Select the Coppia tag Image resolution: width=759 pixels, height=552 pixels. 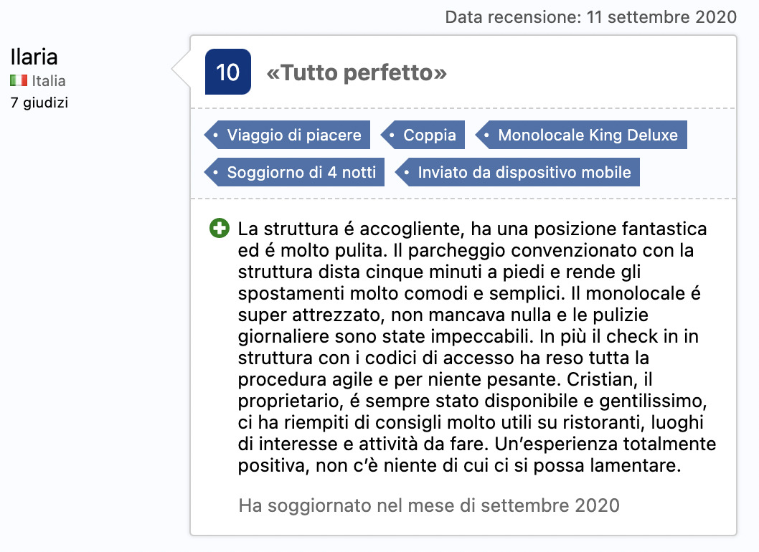[423, 135]
